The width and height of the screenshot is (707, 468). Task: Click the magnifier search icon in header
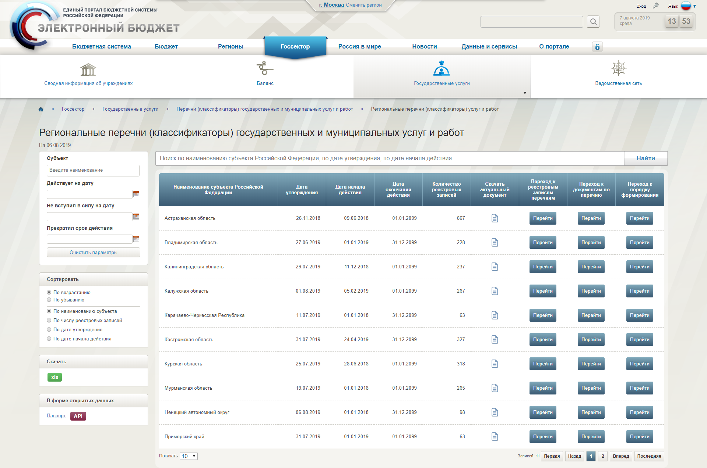(x=593, y=22)
